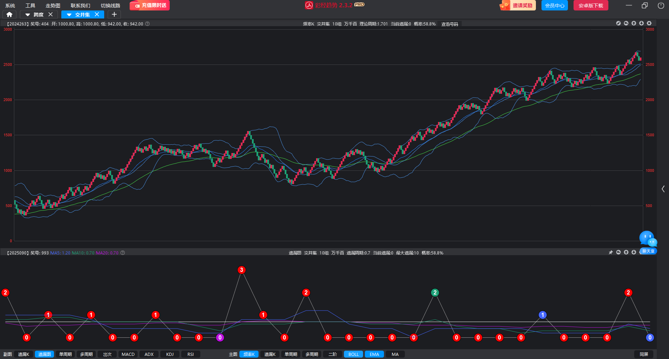This screenshot has width=669, height=359.
Task: Toggle sub chart 多周期 indicator
Action: (86, 354)
